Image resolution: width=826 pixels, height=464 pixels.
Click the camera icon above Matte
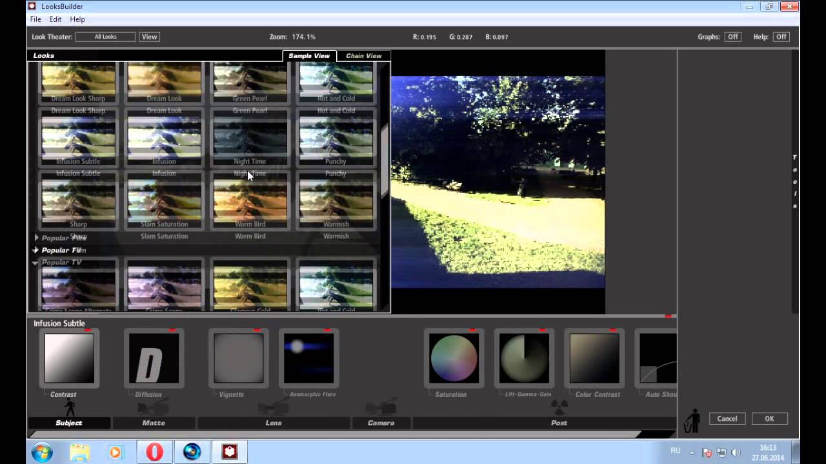[154, 407]
